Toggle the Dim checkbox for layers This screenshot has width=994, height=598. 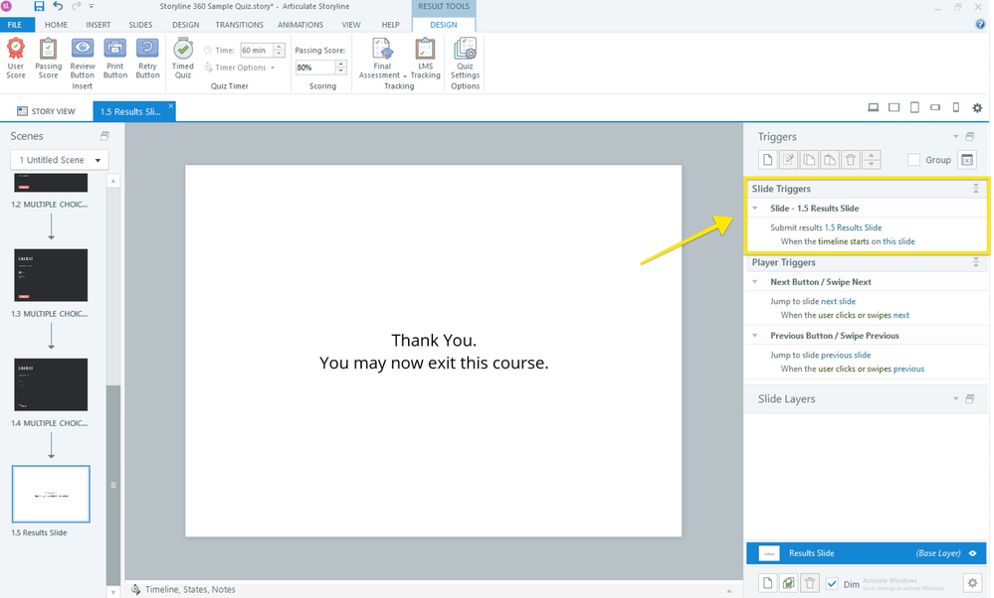click(833, 584)
